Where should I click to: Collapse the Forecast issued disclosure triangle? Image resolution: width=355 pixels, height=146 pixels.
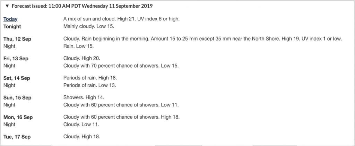(x=7, y=6)
